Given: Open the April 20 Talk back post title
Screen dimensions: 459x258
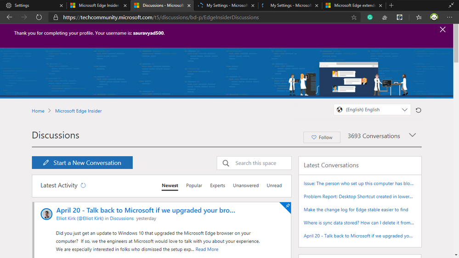Looking at the screenshot, I should coord(146,210).
